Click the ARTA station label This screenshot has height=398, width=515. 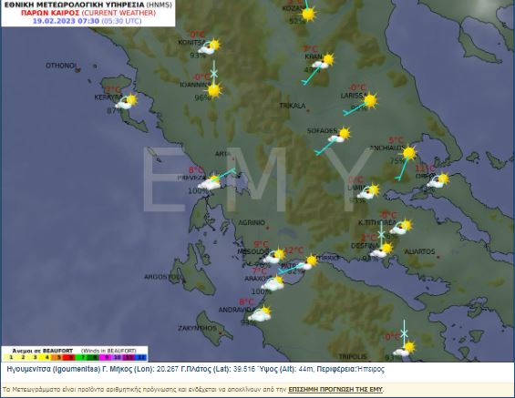tap(222, 154)
